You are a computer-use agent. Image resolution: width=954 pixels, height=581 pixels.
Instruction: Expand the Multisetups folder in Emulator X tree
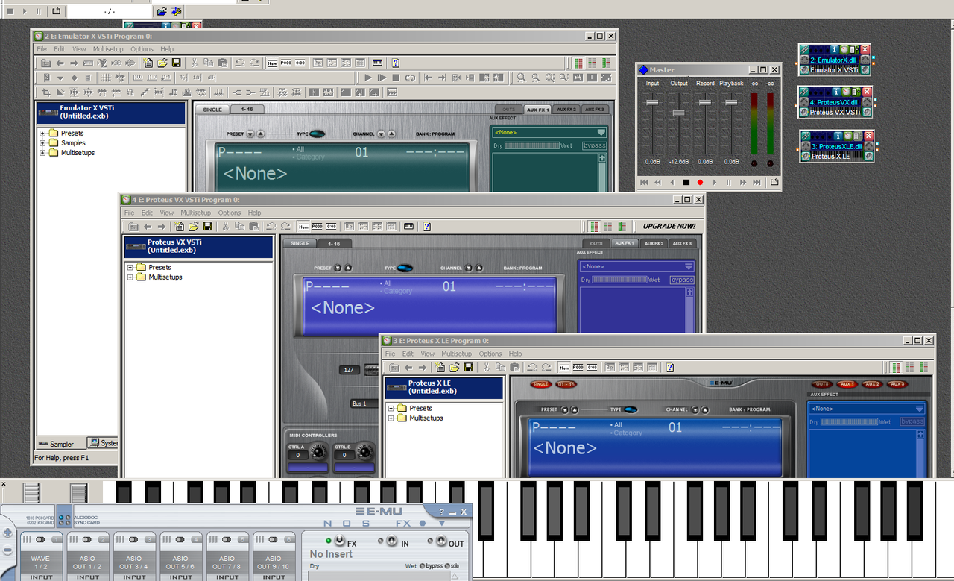point(42,153)
